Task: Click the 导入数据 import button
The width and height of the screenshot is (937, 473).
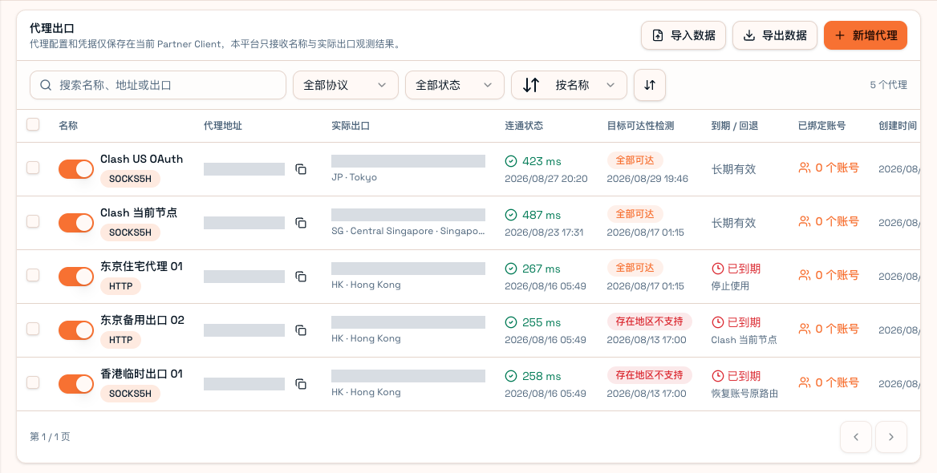Action: point(683,35)
